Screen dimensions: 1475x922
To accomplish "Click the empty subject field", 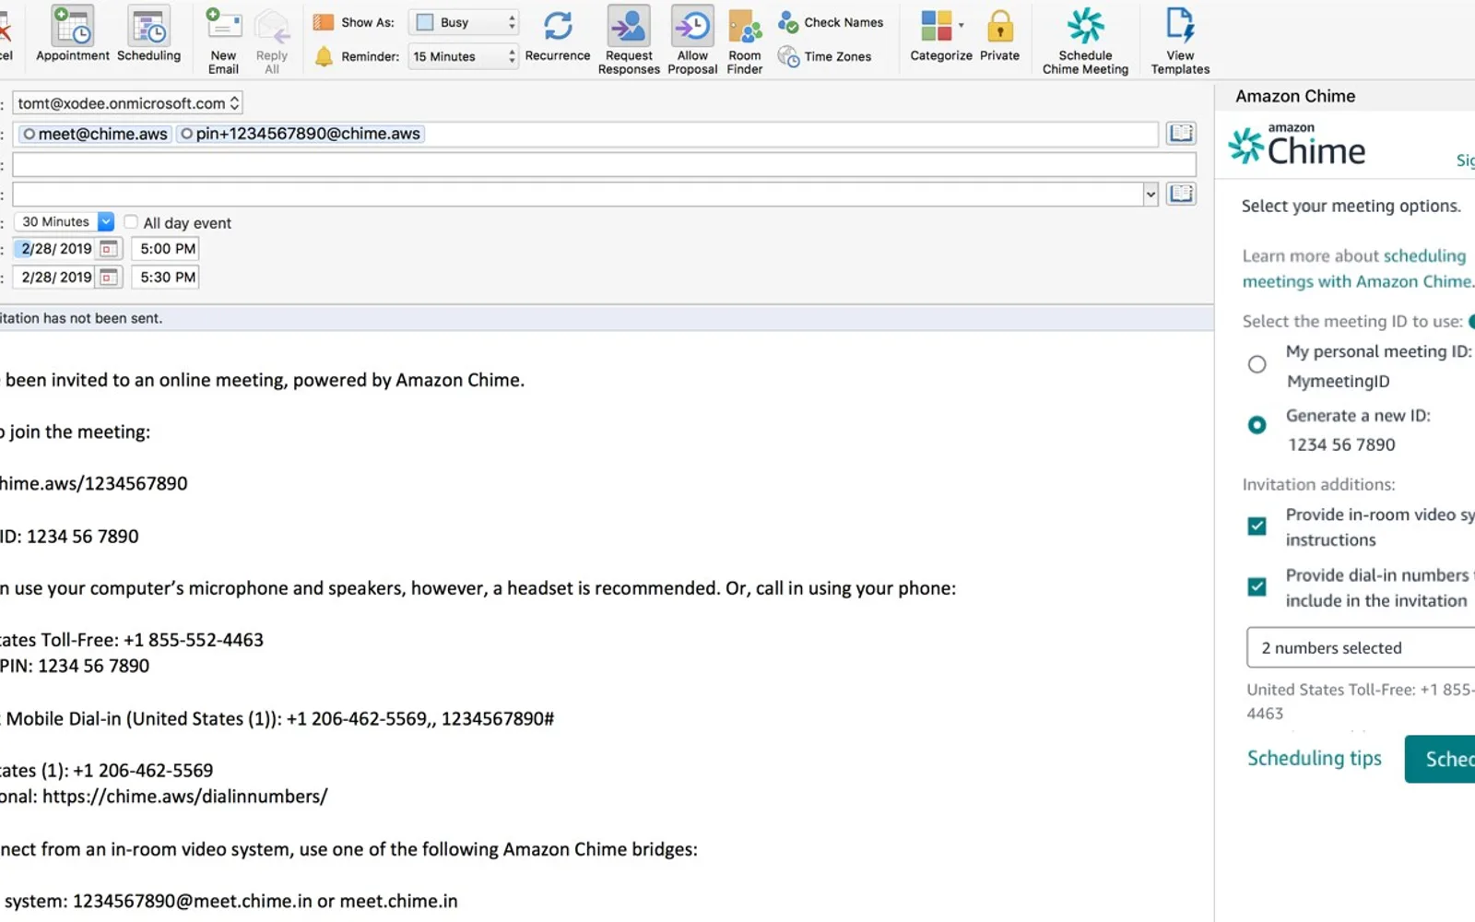I will pos(604,165).
